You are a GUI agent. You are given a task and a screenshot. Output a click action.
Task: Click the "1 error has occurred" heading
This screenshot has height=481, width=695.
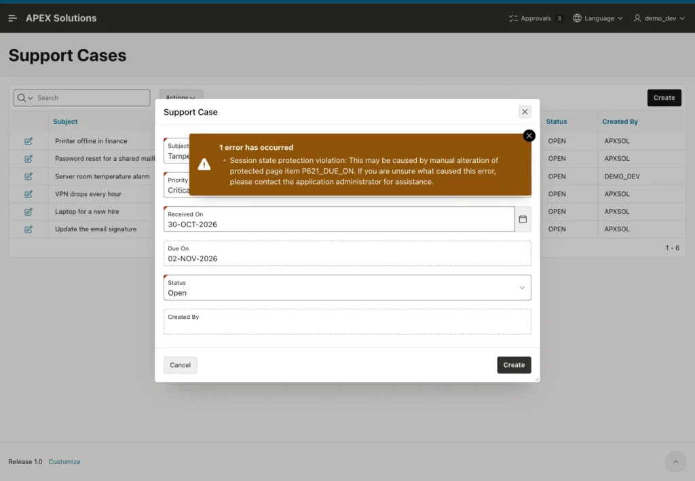point(256,147)
